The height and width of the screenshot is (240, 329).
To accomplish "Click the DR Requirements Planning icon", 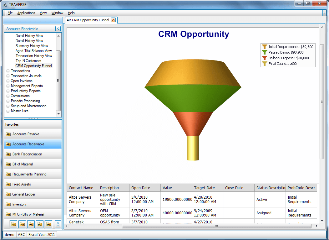I will coord(8,174).
